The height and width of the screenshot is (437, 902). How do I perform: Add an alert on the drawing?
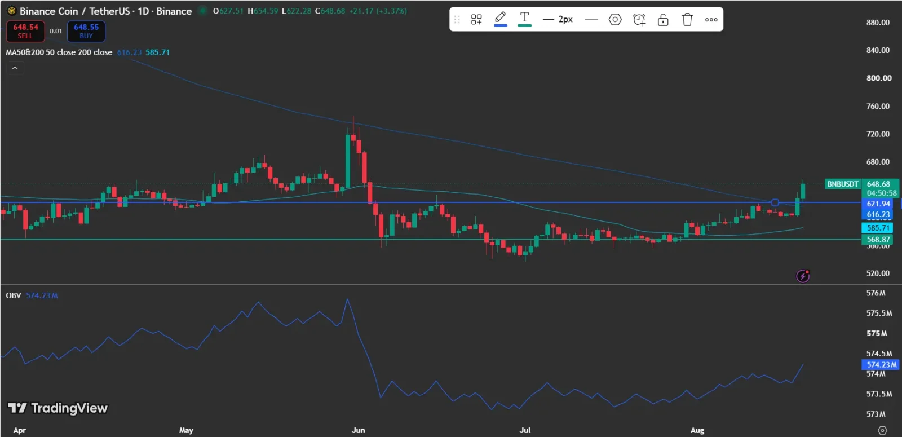coord(639,20)
